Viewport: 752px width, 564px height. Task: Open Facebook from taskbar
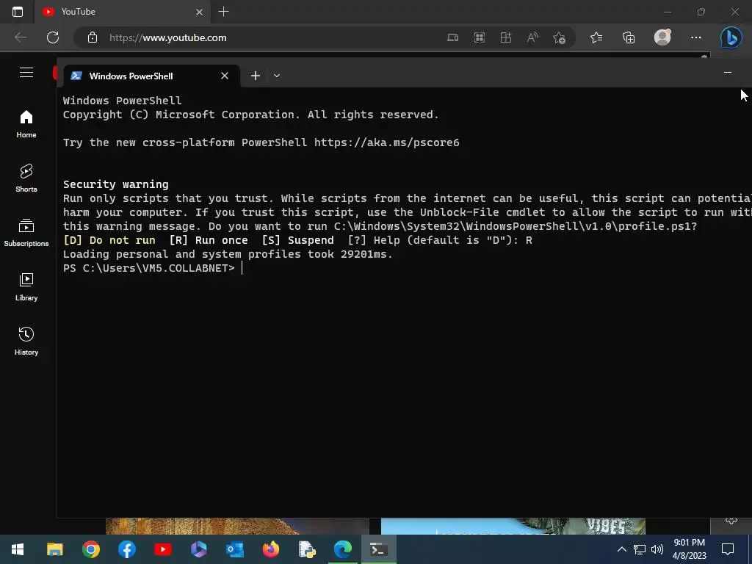126,549
